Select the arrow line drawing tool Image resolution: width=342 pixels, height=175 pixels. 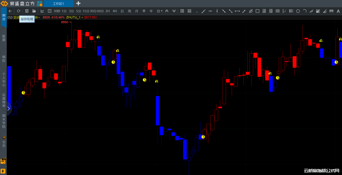[x=244, y=11]
